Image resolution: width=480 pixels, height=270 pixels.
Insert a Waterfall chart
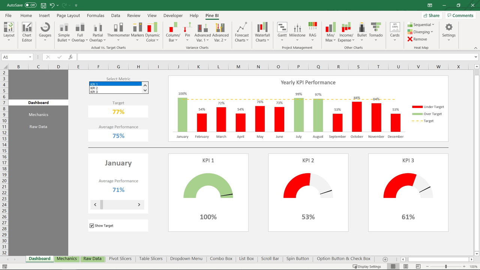262,32
